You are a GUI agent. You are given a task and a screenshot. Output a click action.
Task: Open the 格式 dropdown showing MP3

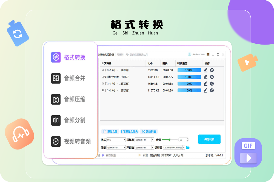point(116,140)
